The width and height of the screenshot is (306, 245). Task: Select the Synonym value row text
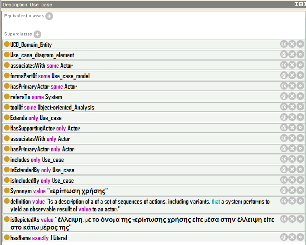pyautogui.click(x=59, y=191)
